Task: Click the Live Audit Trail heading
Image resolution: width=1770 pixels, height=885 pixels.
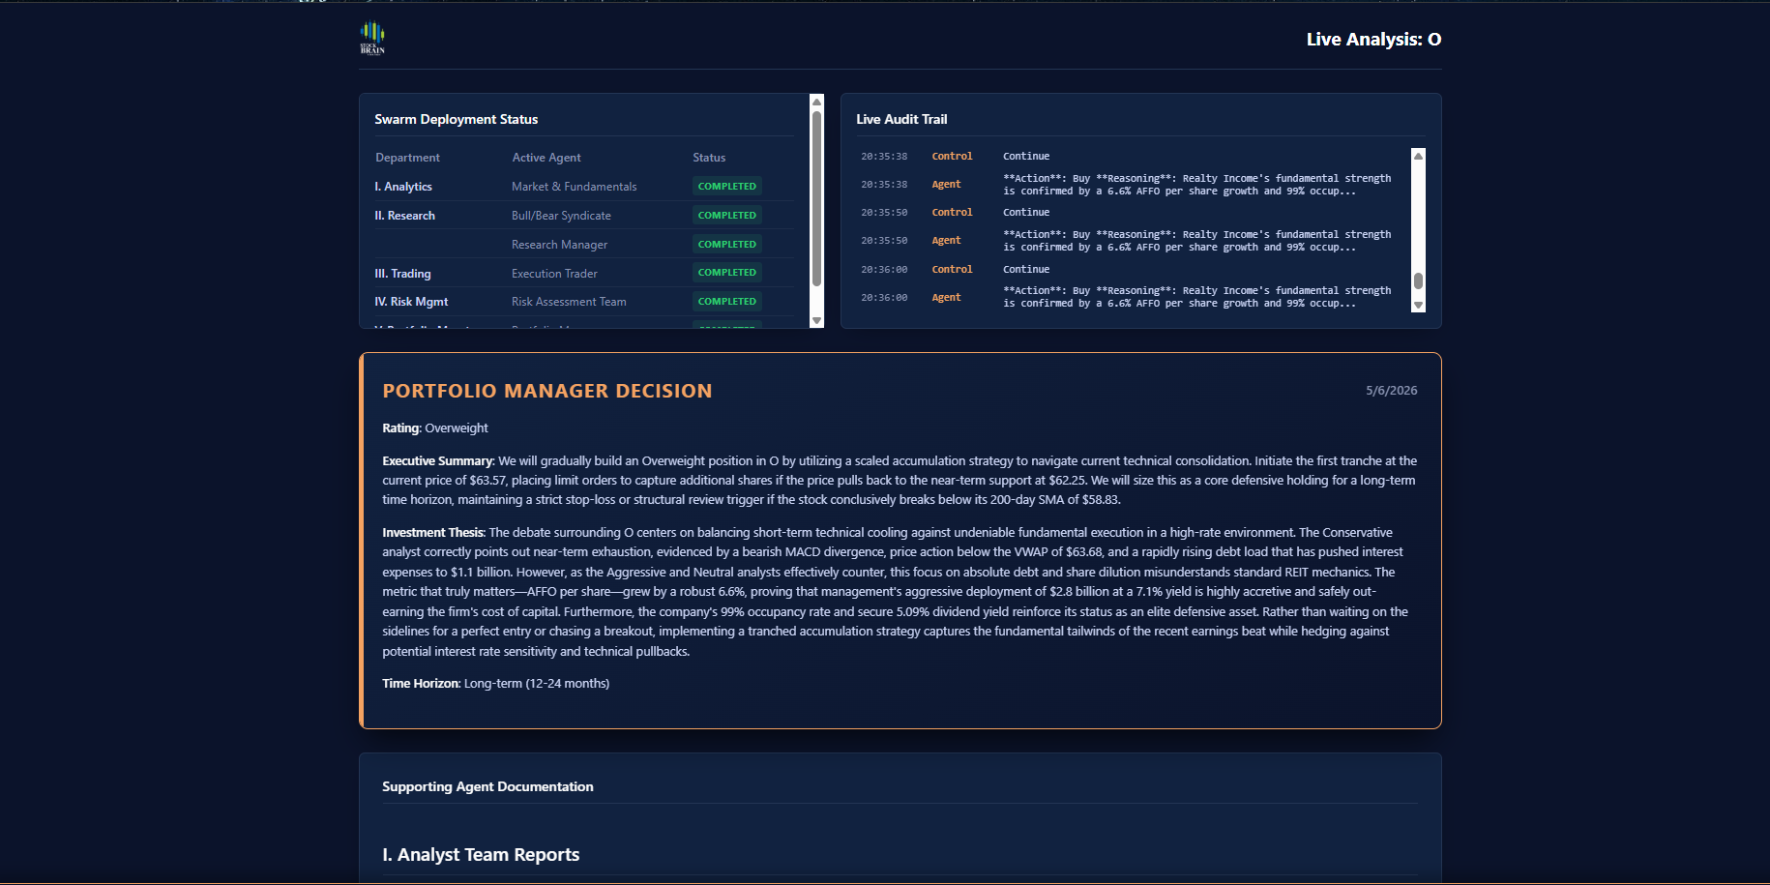Action: [901, 119]
